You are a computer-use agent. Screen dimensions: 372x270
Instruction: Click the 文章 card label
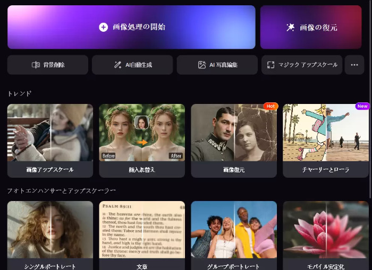point(142,266)
